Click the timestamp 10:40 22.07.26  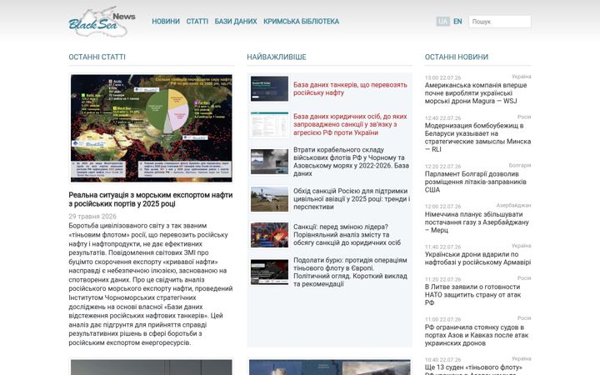pos(442,360)
